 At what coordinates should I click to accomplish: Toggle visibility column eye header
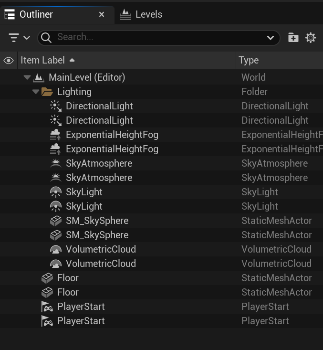tap(9, 61)
